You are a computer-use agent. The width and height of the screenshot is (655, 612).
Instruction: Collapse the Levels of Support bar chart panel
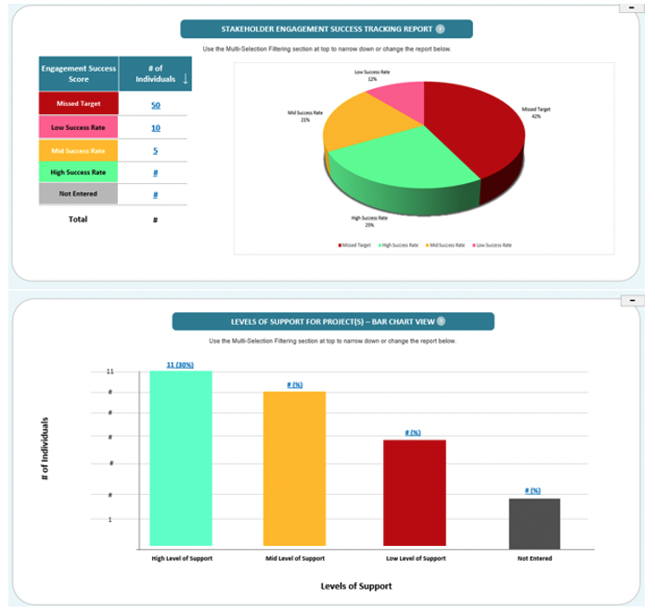[x=633, y=300]
